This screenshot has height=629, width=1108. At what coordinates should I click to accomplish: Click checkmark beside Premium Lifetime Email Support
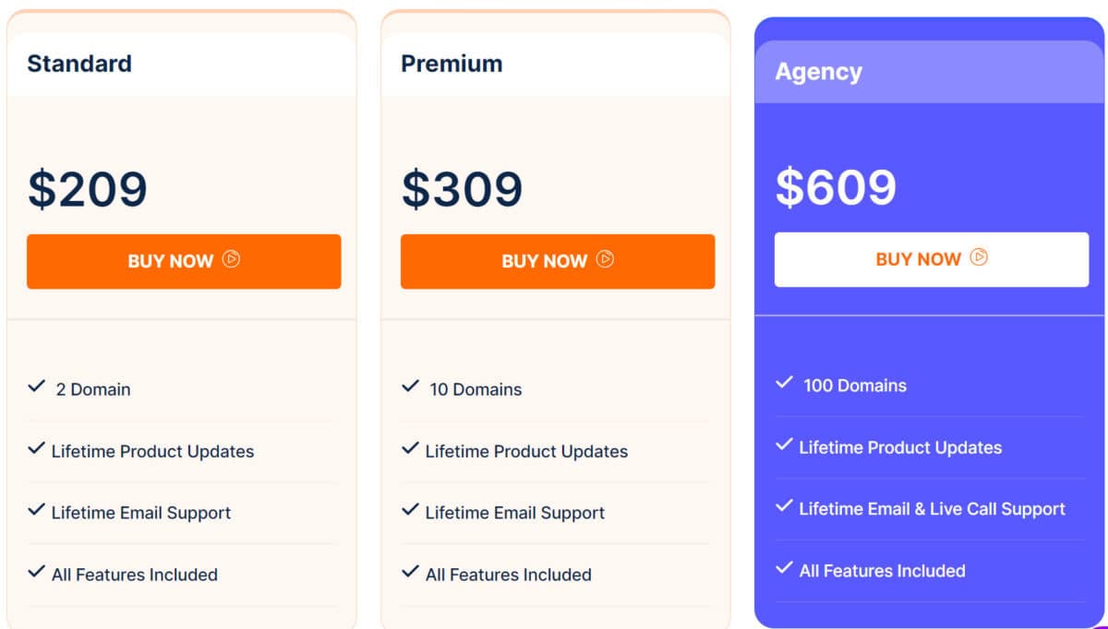[x=410, y=510]
